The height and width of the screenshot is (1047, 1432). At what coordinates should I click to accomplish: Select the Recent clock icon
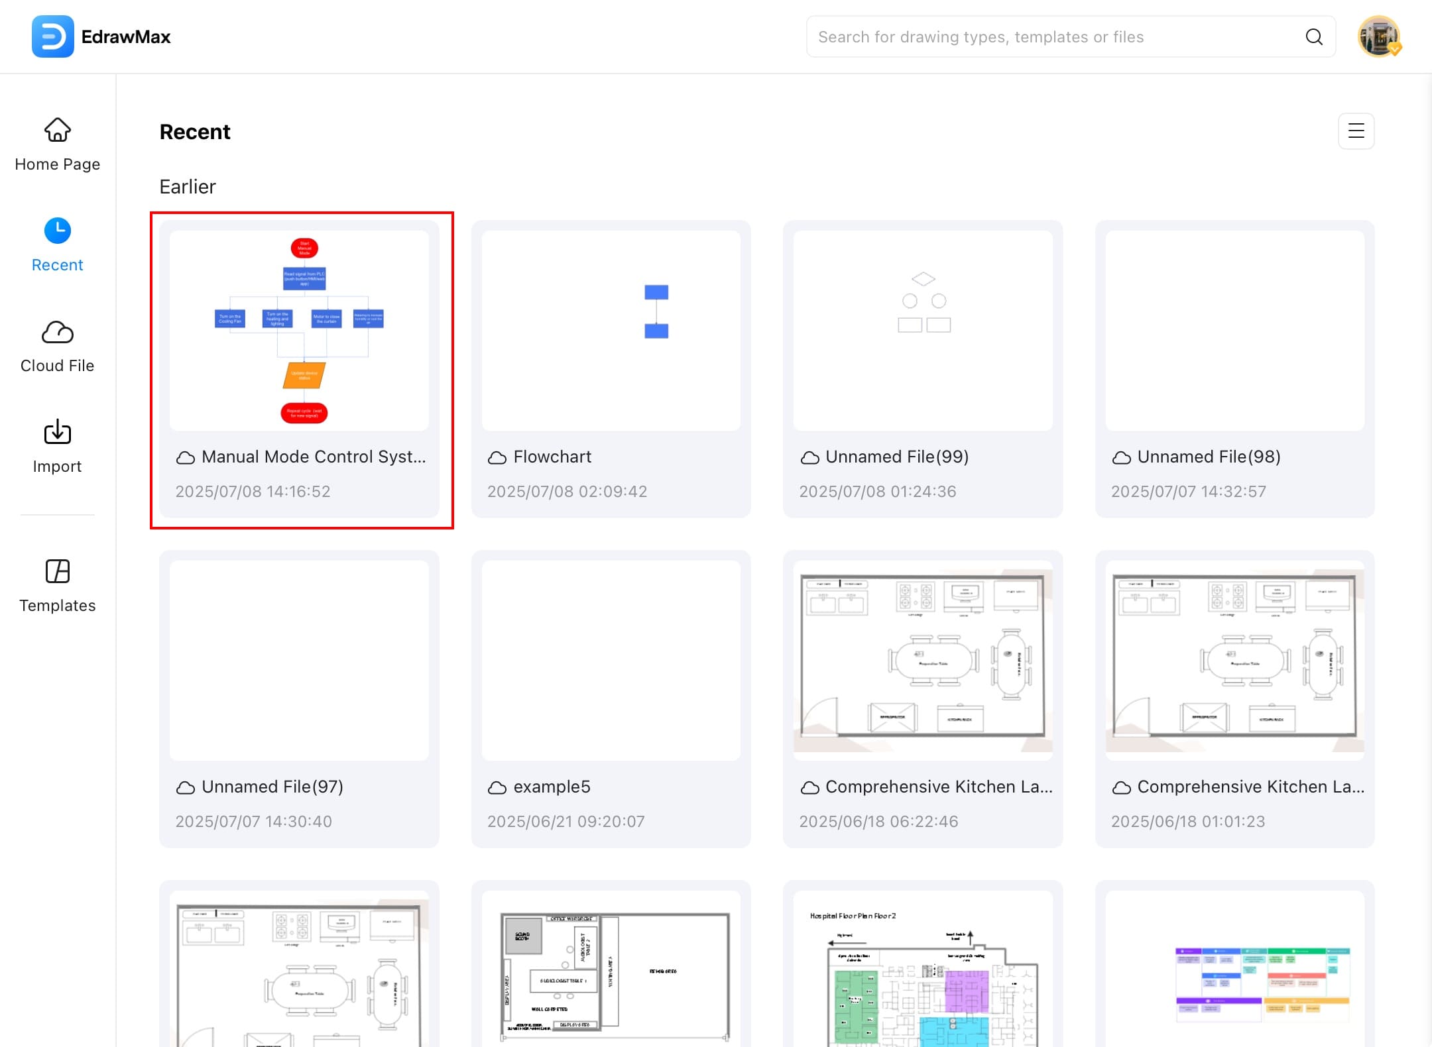pos(58,231)
